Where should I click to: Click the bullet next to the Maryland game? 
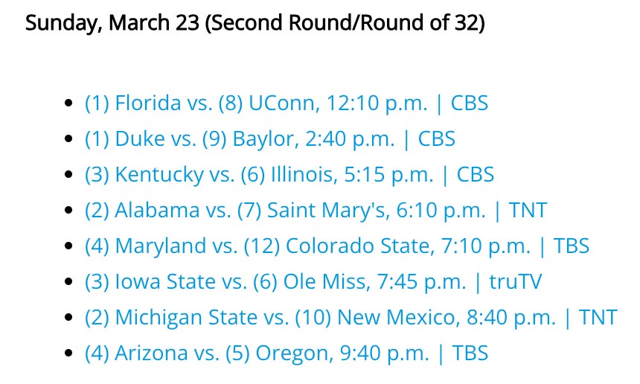click(x=69, y=246)
